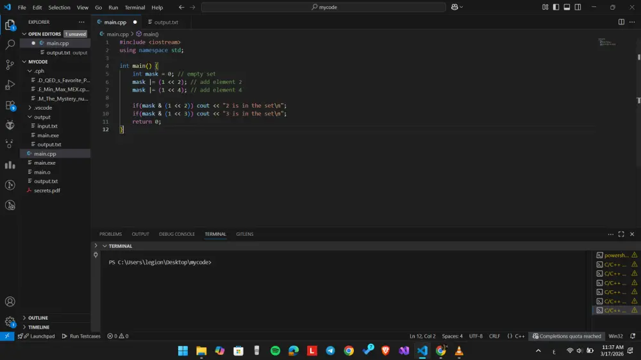The image size is (641, 360).
Task: Expand the .vscode folder
Action: click(43, 108)
